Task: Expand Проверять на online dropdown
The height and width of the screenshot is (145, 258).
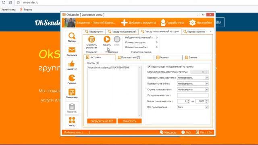Action: 206,84
